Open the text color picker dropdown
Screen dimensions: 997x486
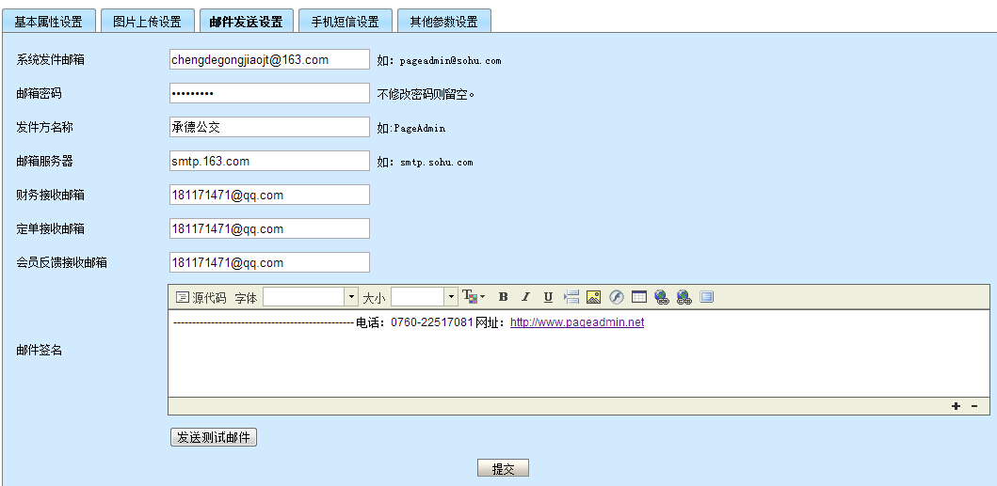click(474, 297)
